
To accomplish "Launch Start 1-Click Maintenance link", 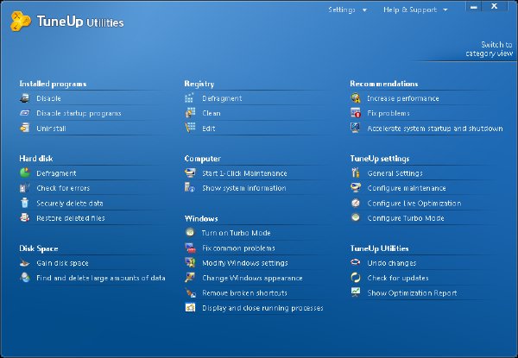I will (244, 173).
